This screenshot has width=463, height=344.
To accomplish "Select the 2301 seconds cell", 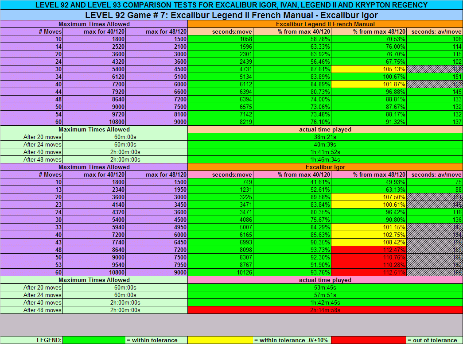I will click(220, 54).
